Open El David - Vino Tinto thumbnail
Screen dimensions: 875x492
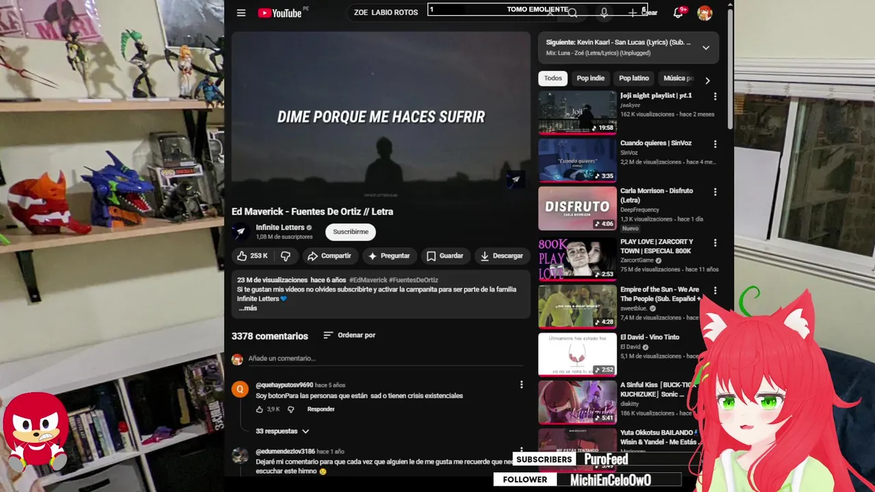click(578, 355)
